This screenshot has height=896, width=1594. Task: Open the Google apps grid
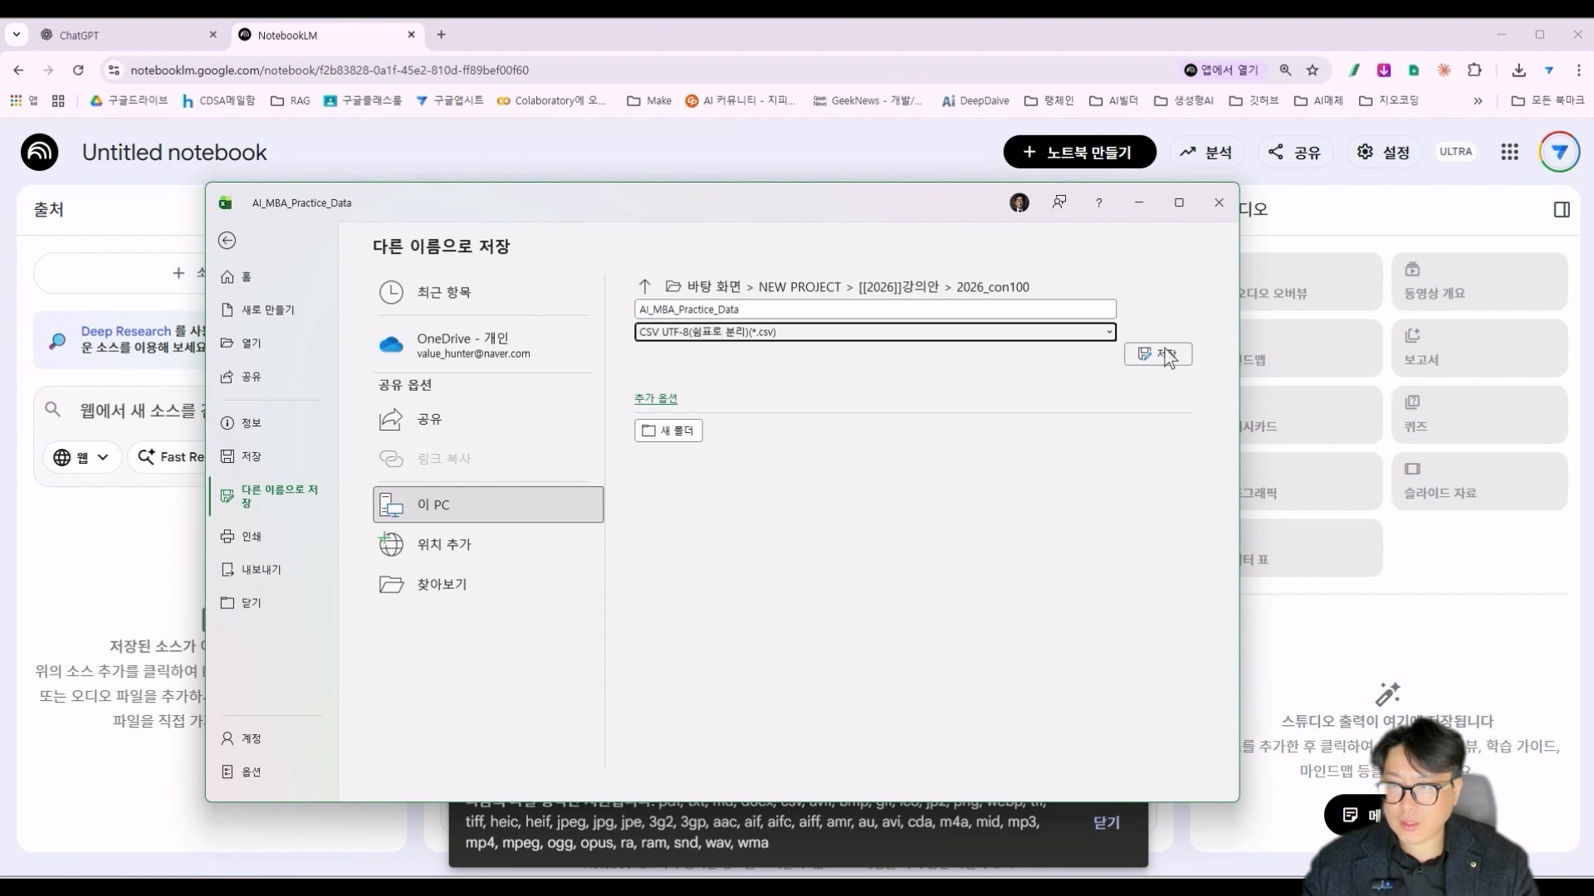click(1509, 152)
